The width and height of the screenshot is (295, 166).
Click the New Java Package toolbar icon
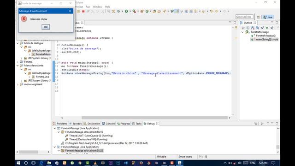[142, 11]
